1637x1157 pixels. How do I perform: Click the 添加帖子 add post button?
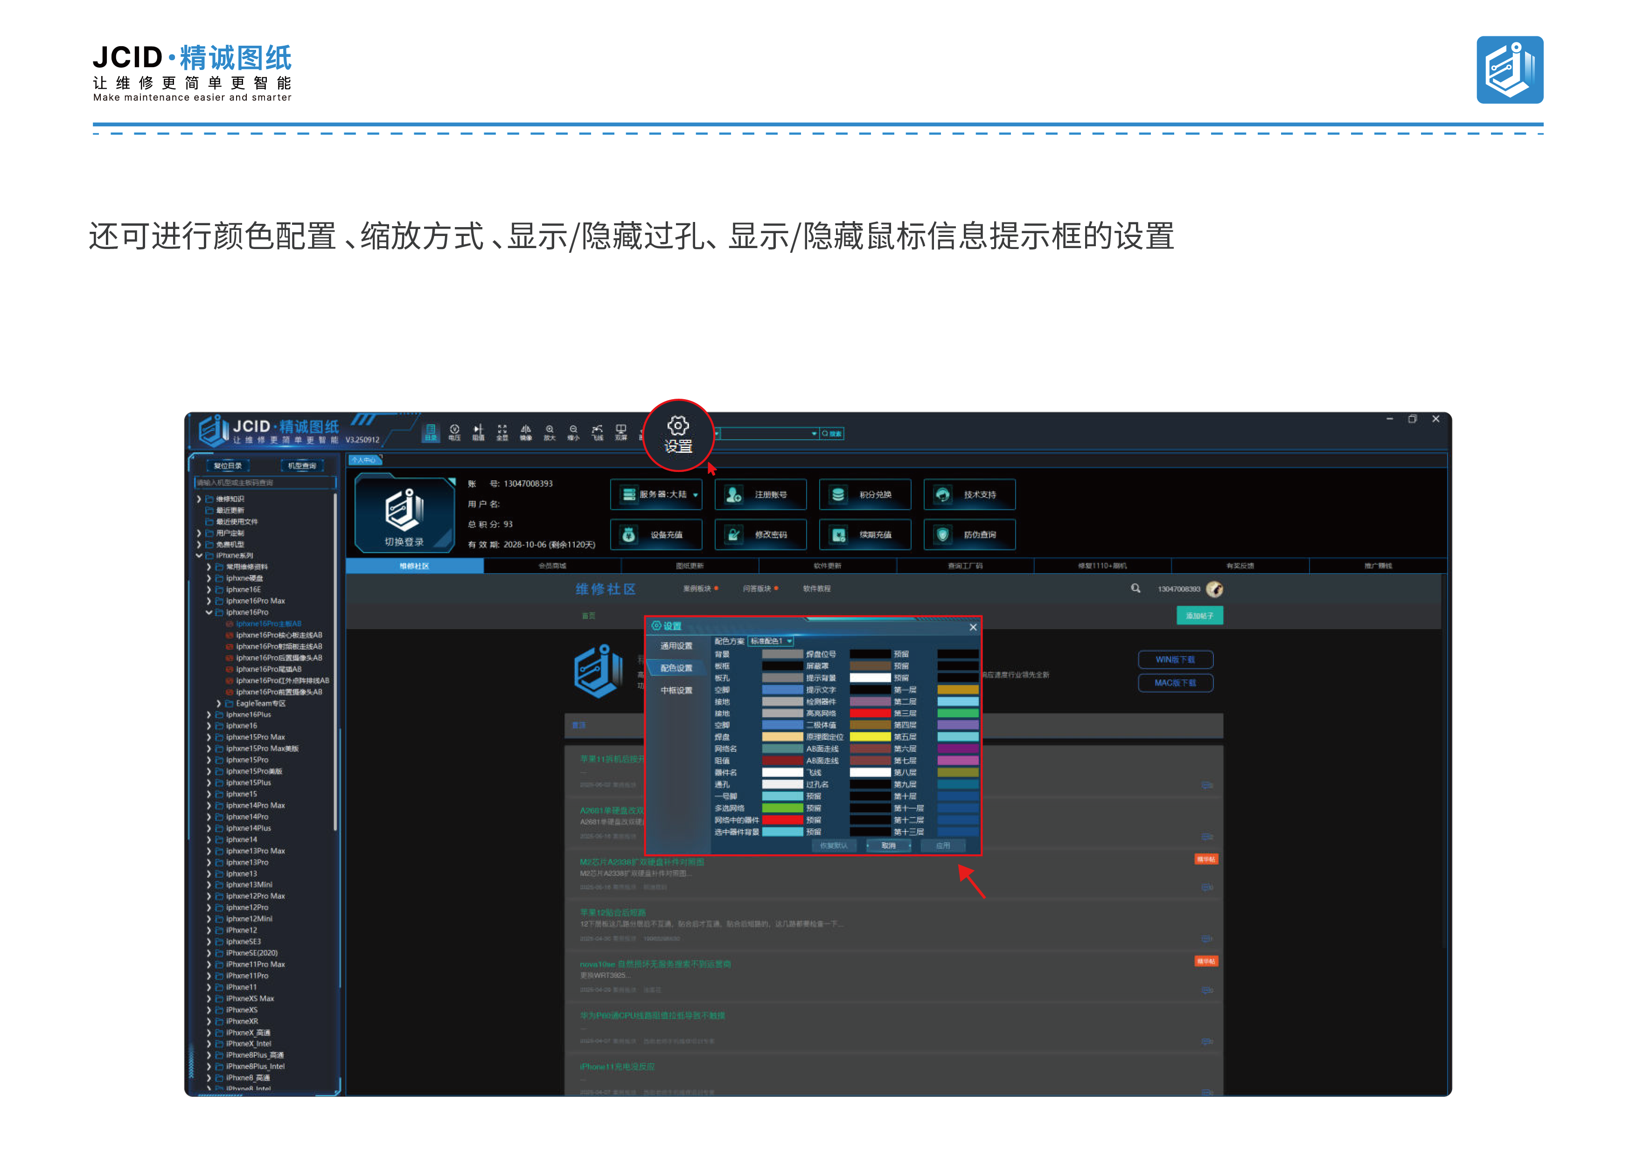click(x=1199, y=616)
